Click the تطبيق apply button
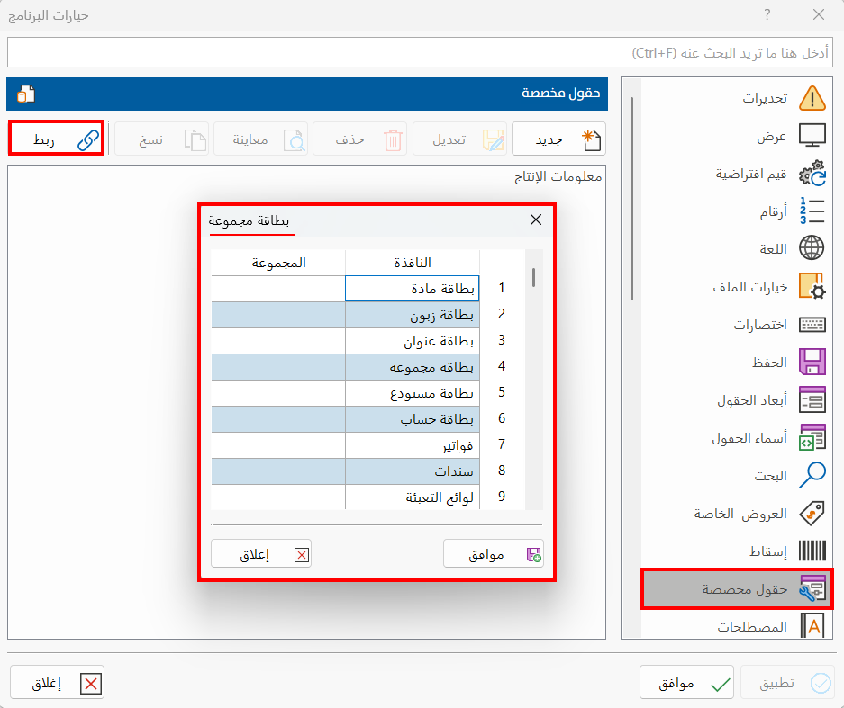 (786, 682)
